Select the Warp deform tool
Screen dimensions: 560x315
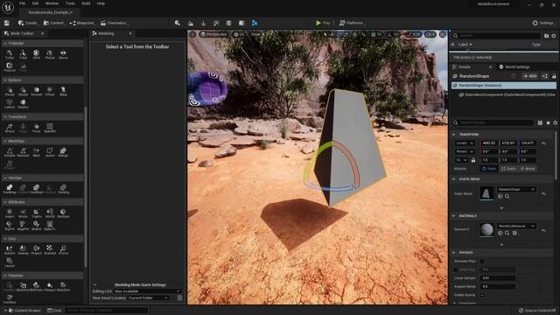pyautogui.click(x=63, y=91)
